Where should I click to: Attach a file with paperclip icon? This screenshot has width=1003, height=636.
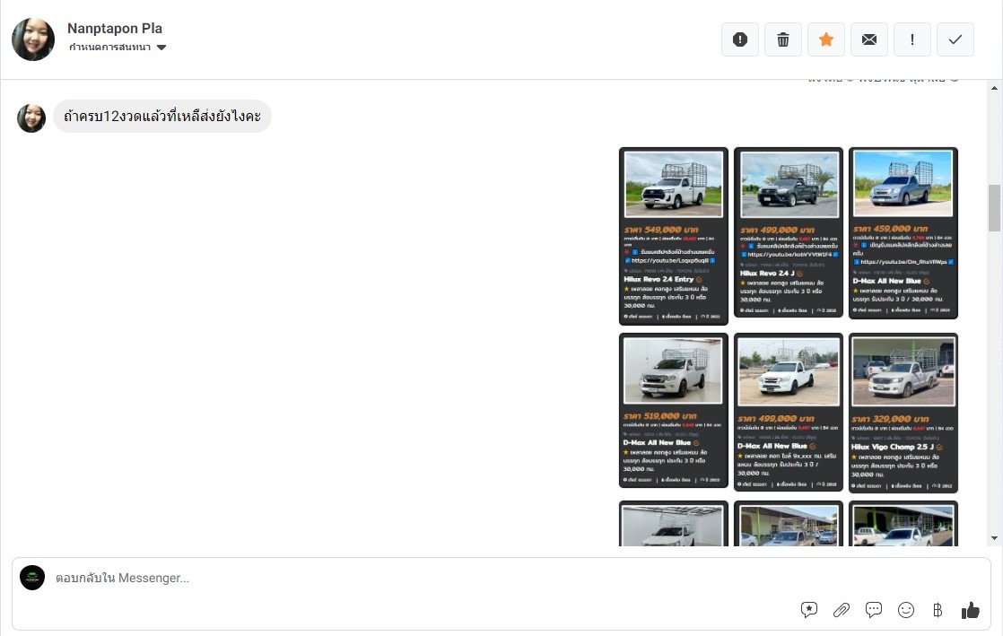842,610
